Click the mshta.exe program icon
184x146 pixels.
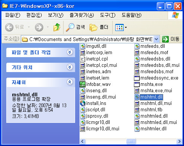(137, 84)
